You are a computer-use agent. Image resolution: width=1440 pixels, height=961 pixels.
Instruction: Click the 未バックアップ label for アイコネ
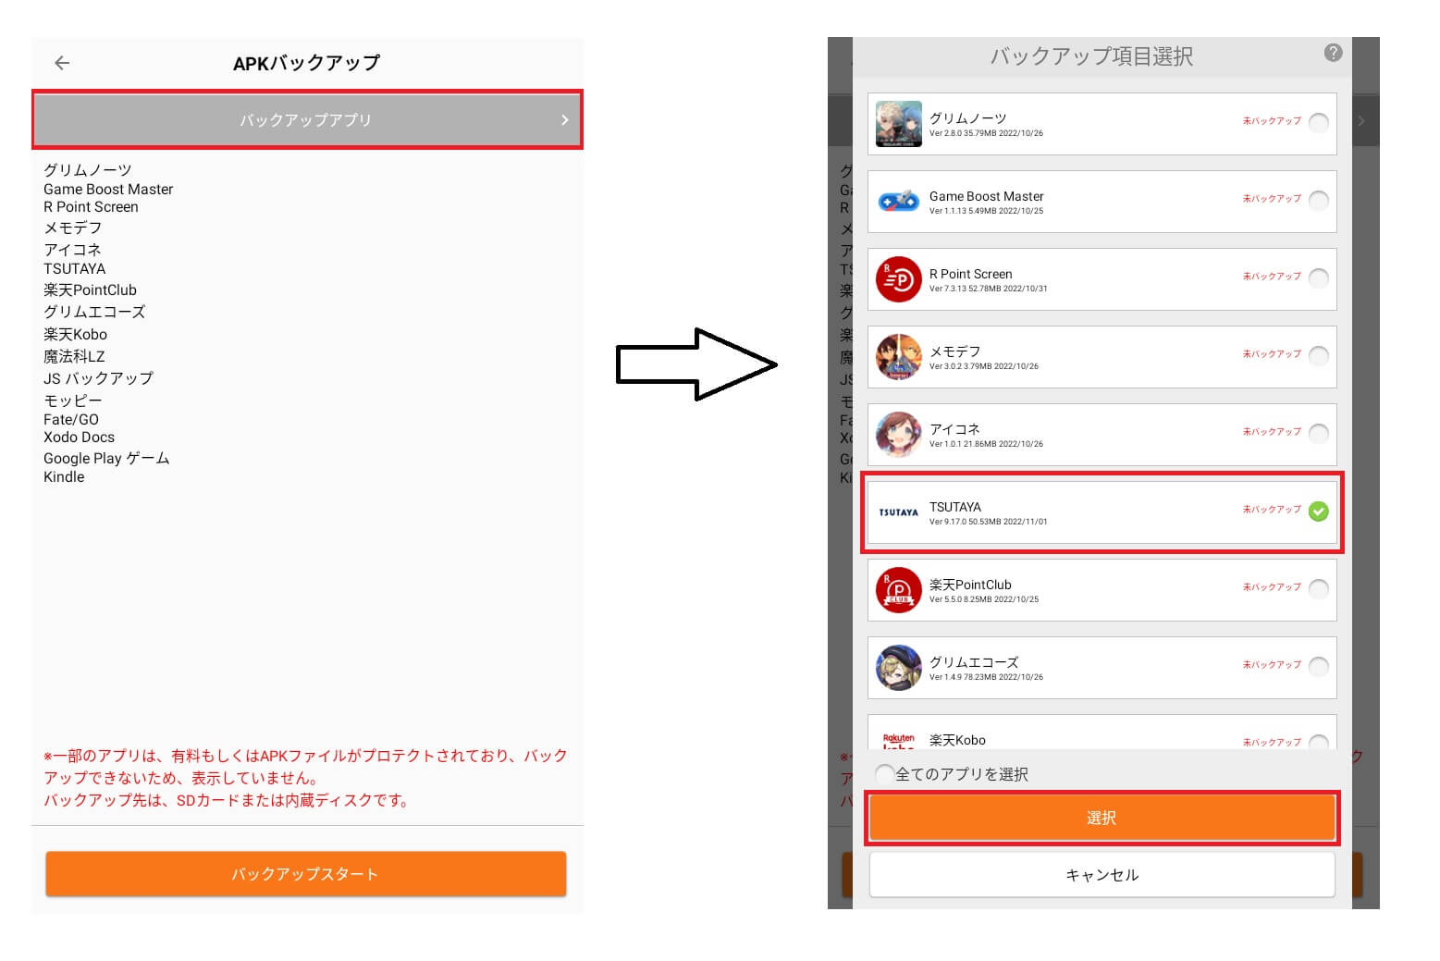pyautogui.click(x=1272, y=432)
